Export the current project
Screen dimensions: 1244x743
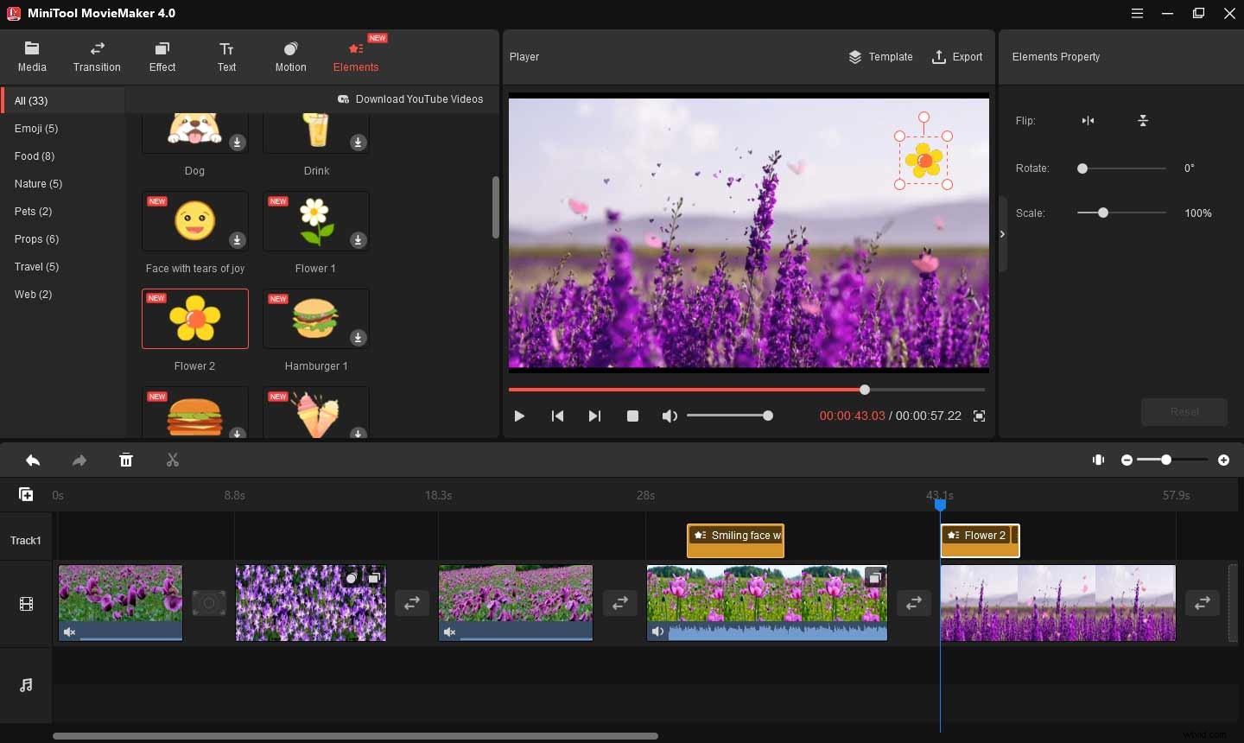[957, 57]
